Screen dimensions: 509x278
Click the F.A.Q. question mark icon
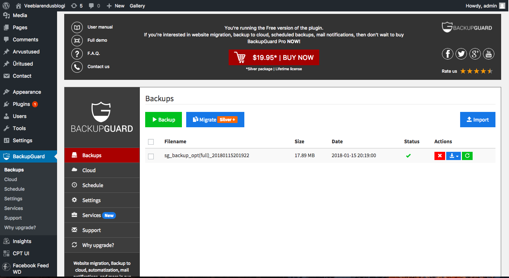pyautogui.click(x=77, y=53)
